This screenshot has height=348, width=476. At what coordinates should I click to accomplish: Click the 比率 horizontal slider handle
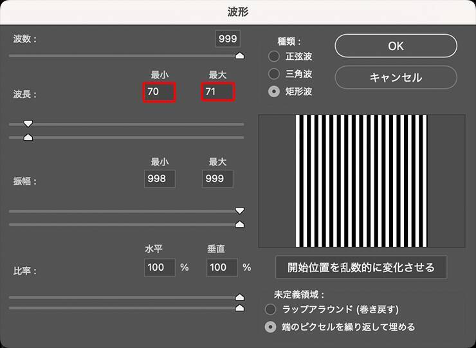[x=240, y=297]
